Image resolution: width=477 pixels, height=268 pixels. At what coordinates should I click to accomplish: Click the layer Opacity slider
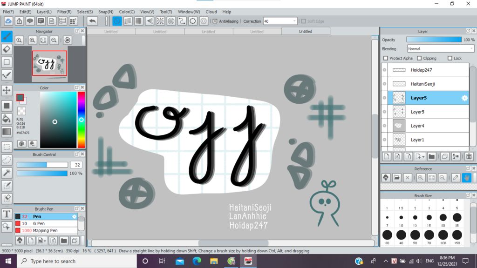[x=434, y=40]
